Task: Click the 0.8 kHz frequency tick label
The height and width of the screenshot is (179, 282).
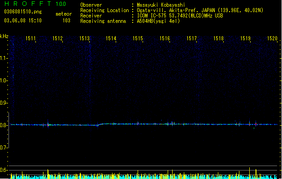Action: (x=4, y=125)
